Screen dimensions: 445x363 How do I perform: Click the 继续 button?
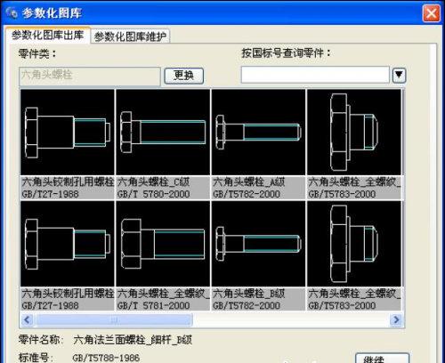point(382,359)
